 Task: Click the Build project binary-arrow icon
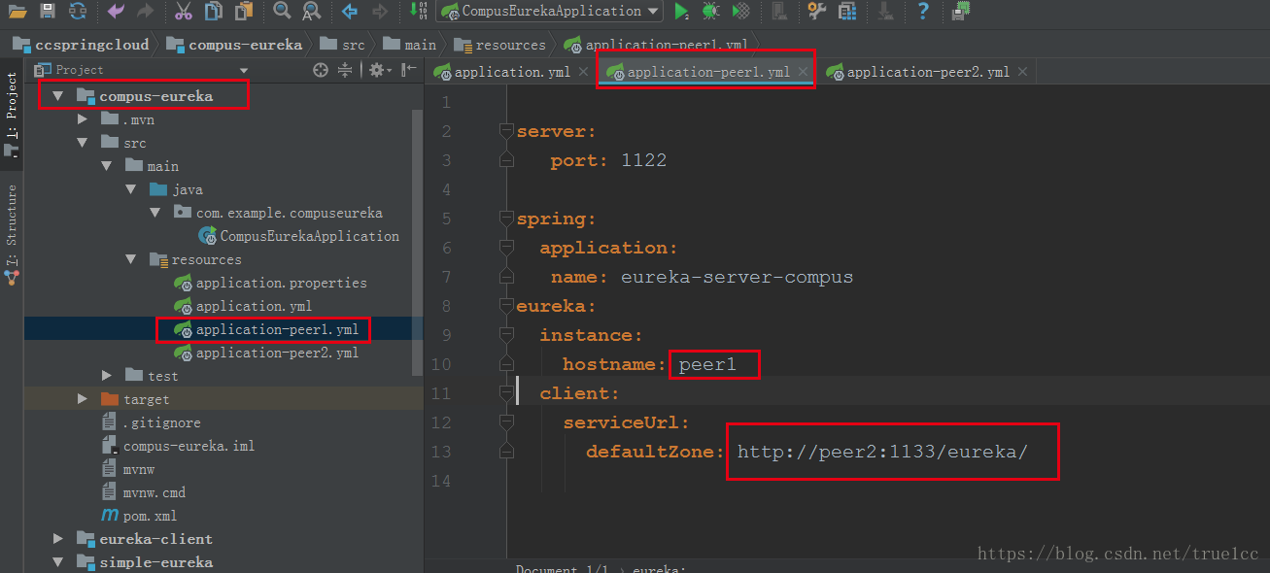coord(419,12)
